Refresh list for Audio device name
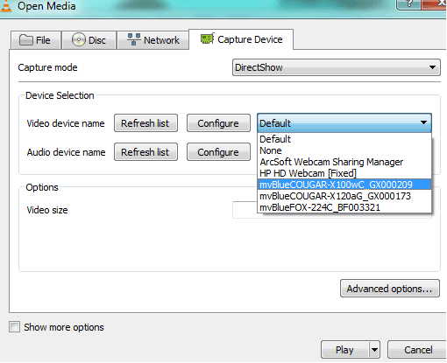Screen dimensions: 447x363 (145, 152)
